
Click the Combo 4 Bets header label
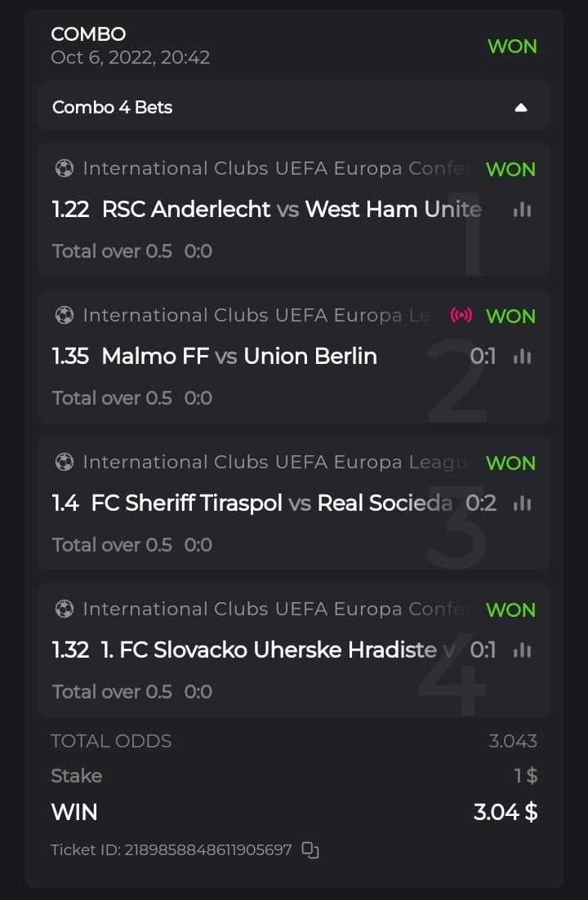113,108
